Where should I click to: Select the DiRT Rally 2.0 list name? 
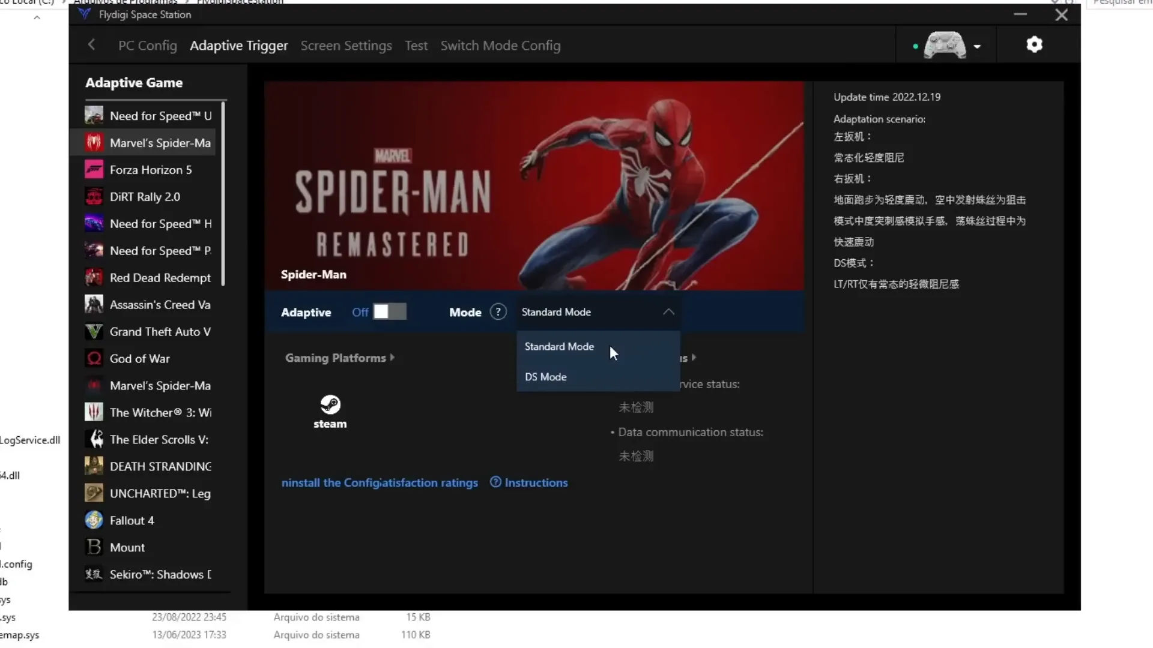click(145, 197)
